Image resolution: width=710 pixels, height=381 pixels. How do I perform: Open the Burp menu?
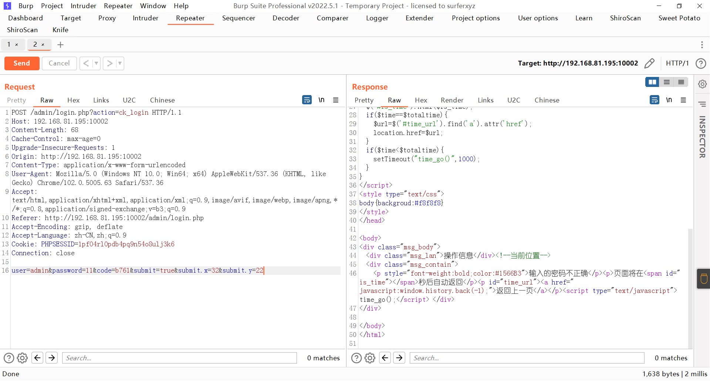[x=26, y=6]
